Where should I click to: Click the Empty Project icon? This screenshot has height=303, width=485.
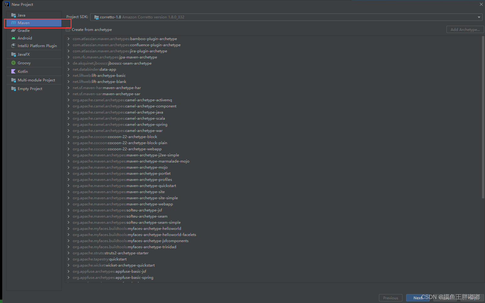click(x=13, y=88)
